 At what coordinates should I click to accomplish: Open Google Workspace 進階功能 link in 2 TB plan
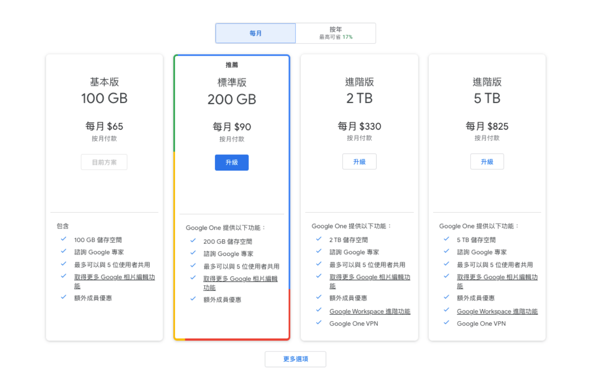pos(370,311)
